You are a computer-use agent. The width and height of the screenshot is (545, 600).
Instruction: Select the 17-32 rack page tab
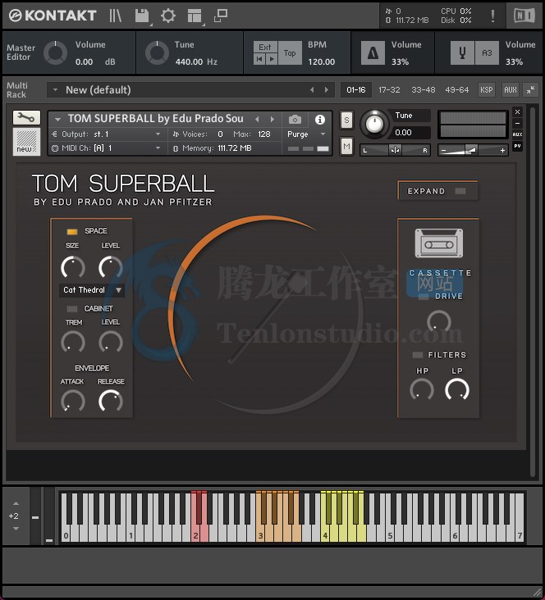[x=389, y=90]
